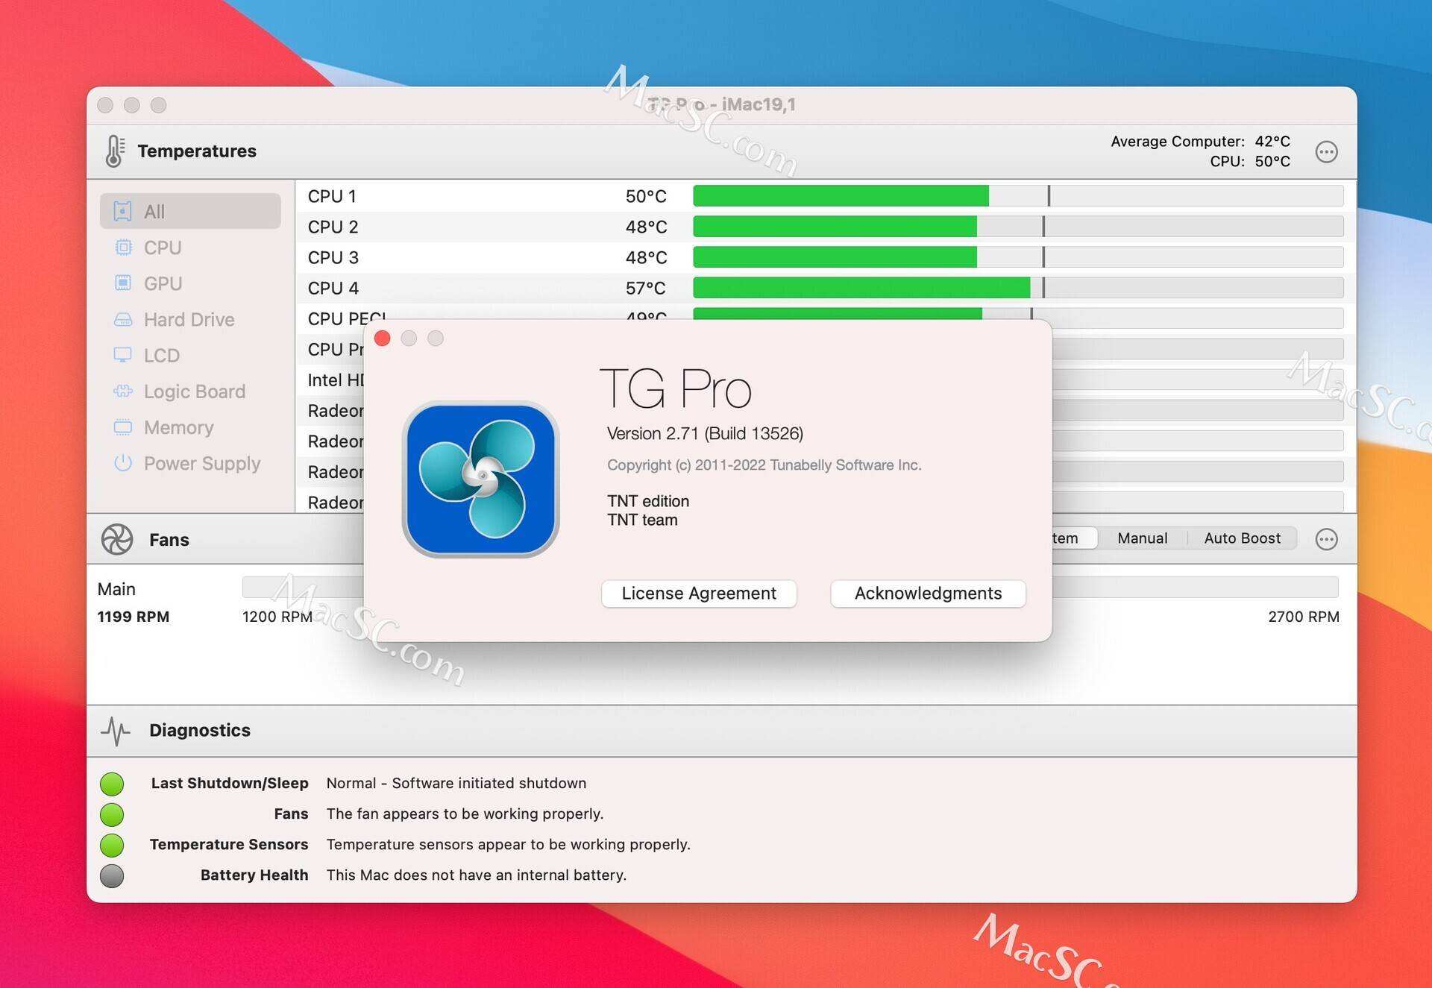This screenshot has width=1432, height=988.
Task: Select the All category in sidebar
Action: 190,211
